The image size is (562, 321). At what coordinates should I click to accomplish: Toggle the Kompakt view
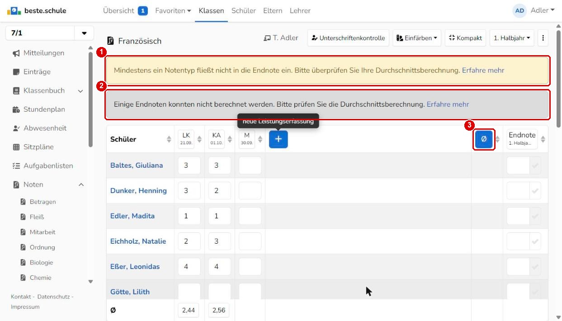click(465, 38)
